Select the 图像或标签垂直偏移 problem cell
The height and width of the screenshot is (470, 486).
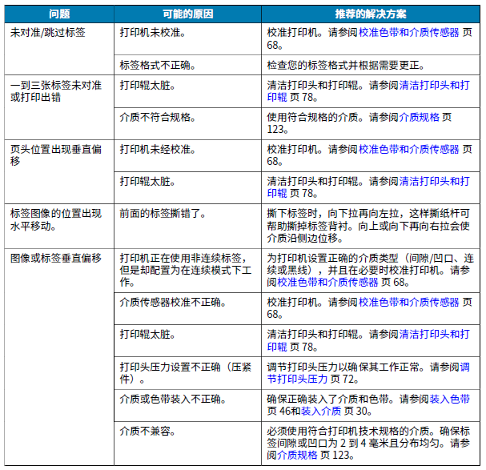[59, 357]
